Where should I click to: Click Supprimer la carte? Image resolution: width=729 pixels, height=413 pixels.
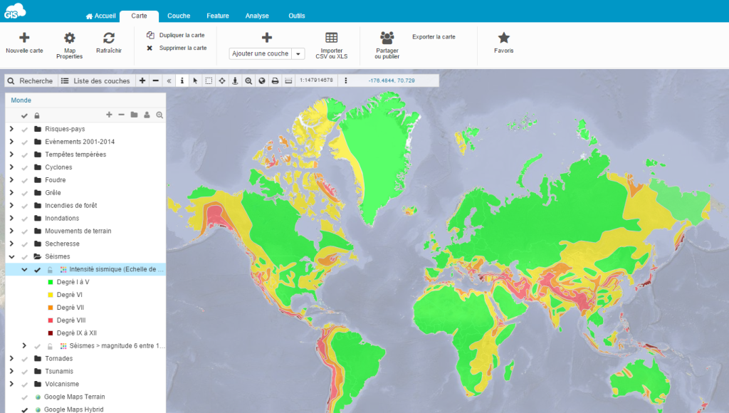pos(177,48)
